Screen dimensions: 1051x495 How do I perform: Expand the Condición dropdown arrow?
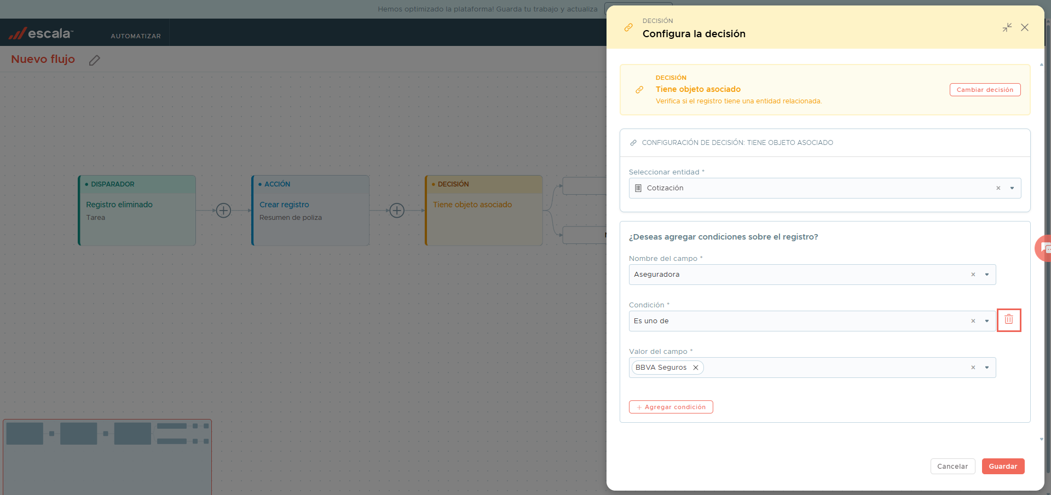[987, 321]
